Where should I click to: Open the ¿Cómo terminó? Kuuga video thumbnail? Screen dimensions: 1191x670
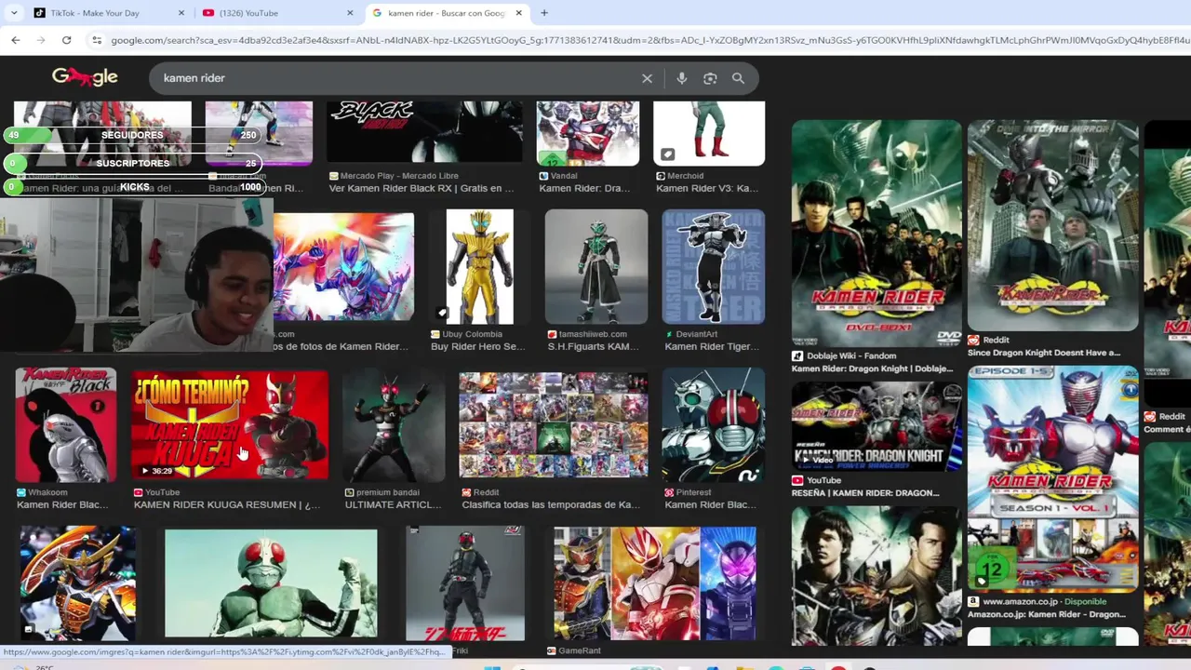[x=230, y=425]
